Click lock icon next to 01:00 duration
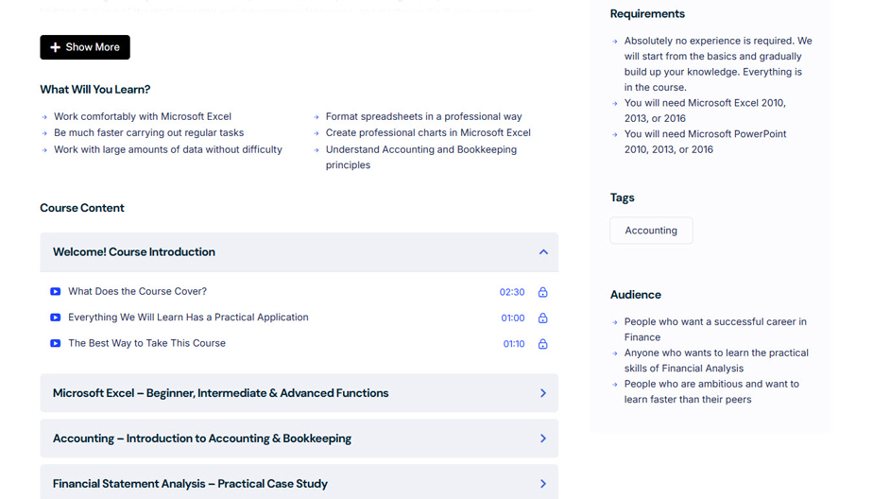Image resolution: width=873 pixels, height=499 pixels. point(542,318)
